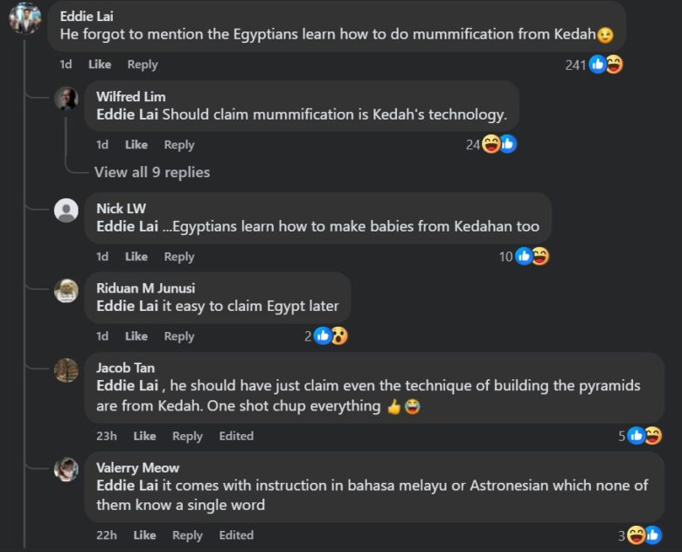Reply to Nick LW's comment
The image size is (682, 552).
pyautogui.click(x=179, y=257)
